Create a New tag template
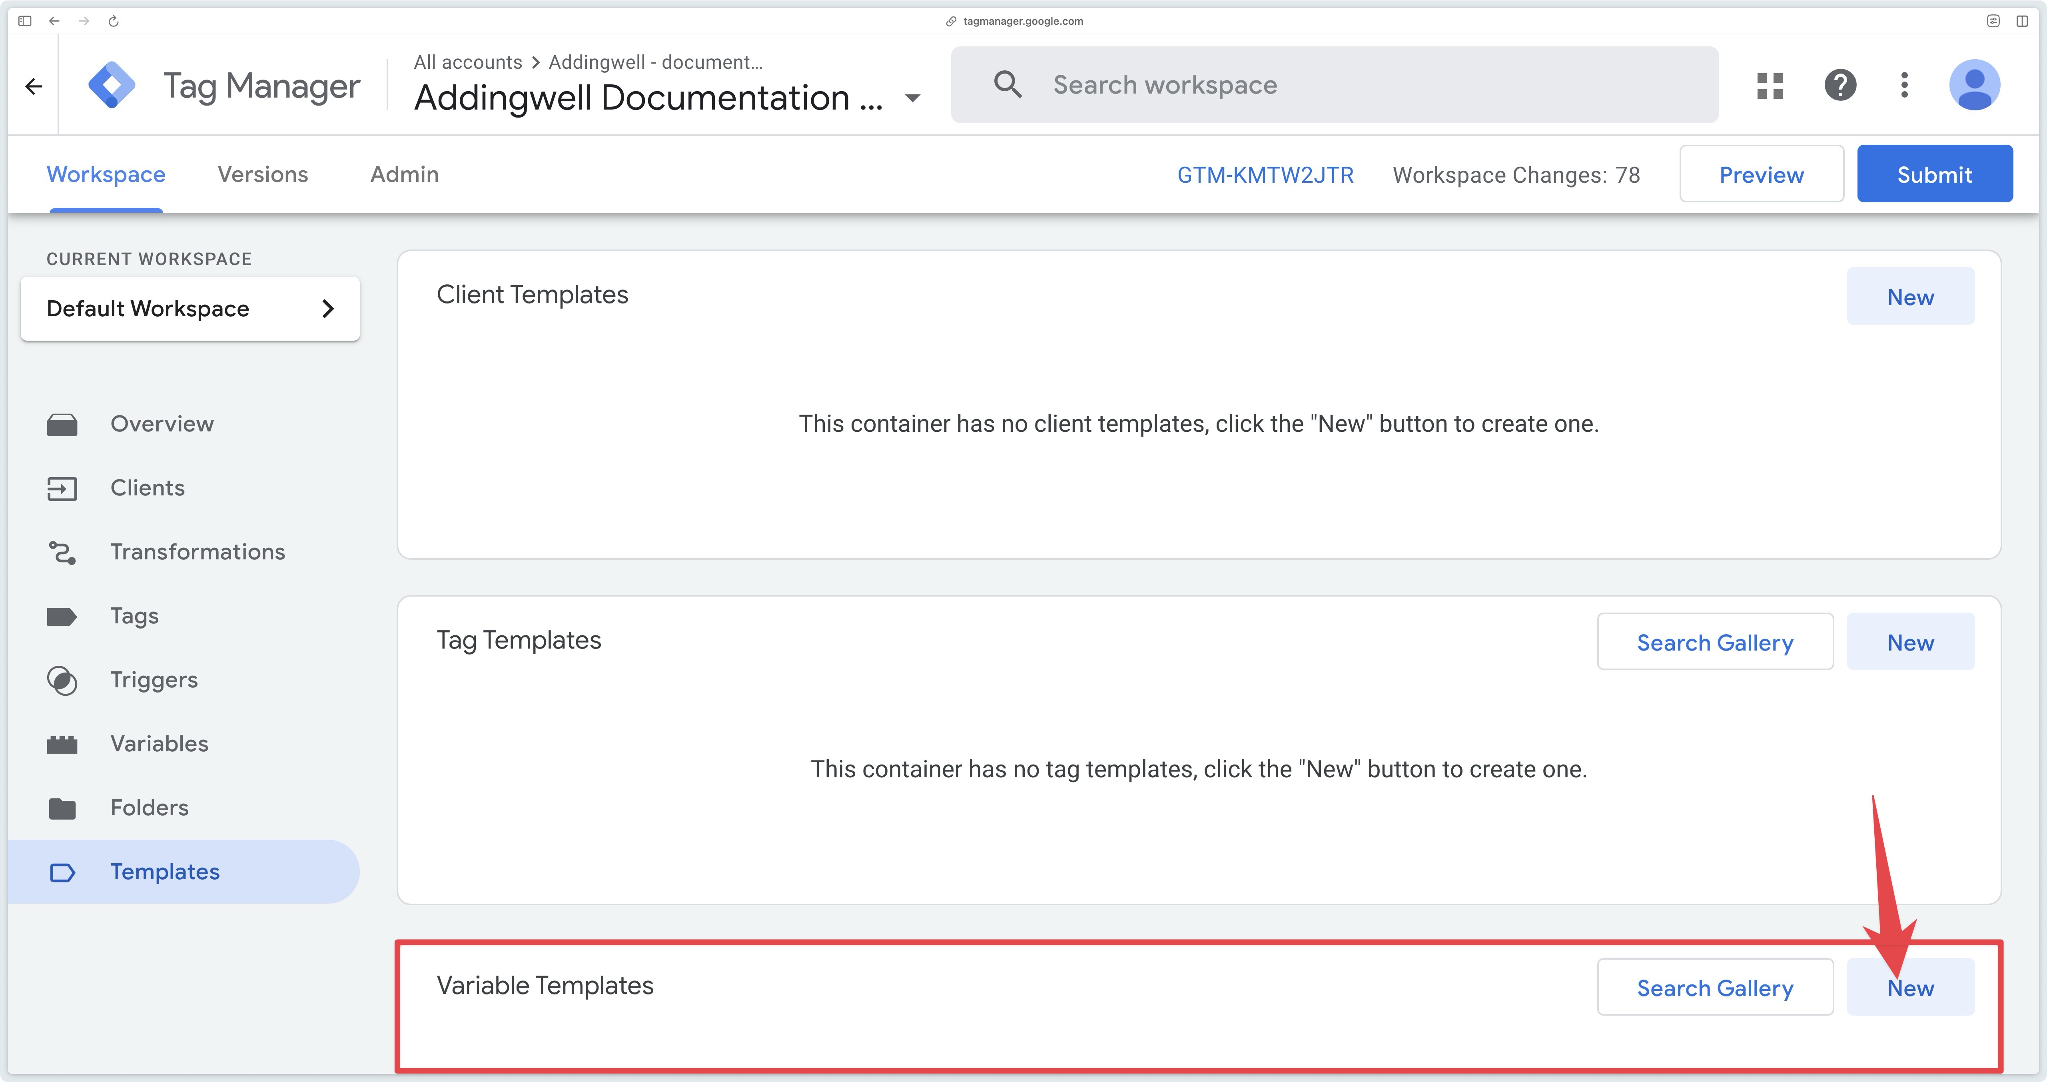The height and width of the screenshot is (1082, 2047). click(1910, 643)
